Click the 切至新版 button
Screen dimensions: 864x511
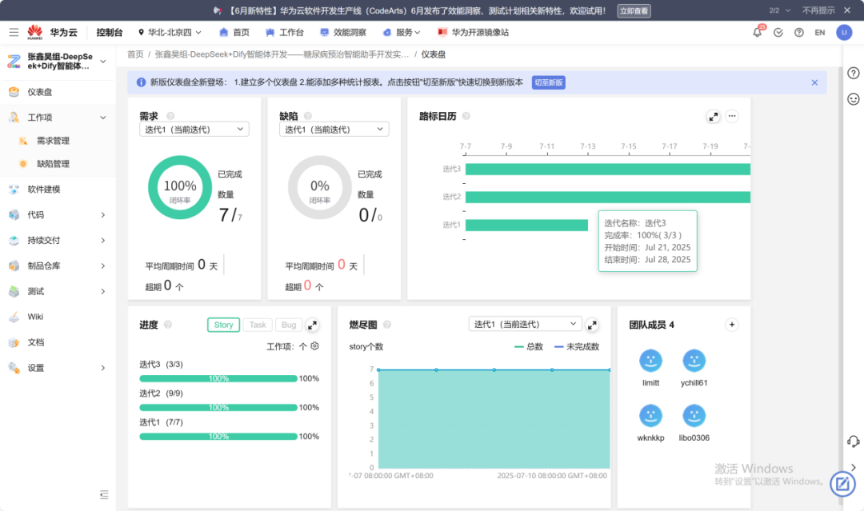[548, 82]
